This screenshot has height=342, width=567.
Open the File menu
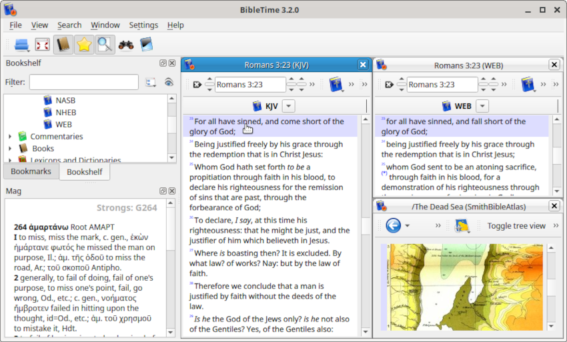pyautogui.click(x=15, y=25)
